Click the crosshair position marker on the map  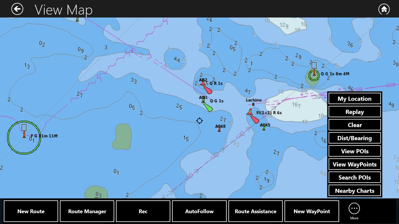point(199,121)
